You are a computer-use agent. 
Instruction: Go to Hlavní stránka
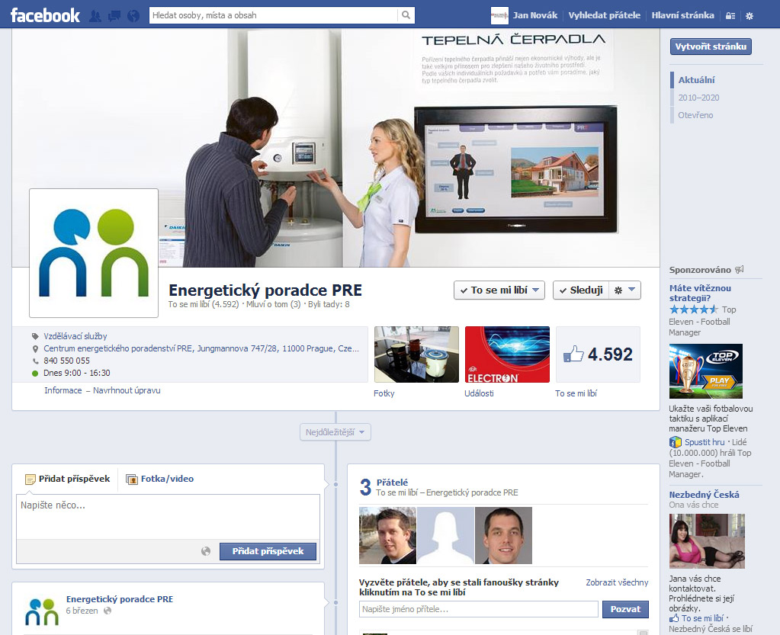tap(682, 15)
